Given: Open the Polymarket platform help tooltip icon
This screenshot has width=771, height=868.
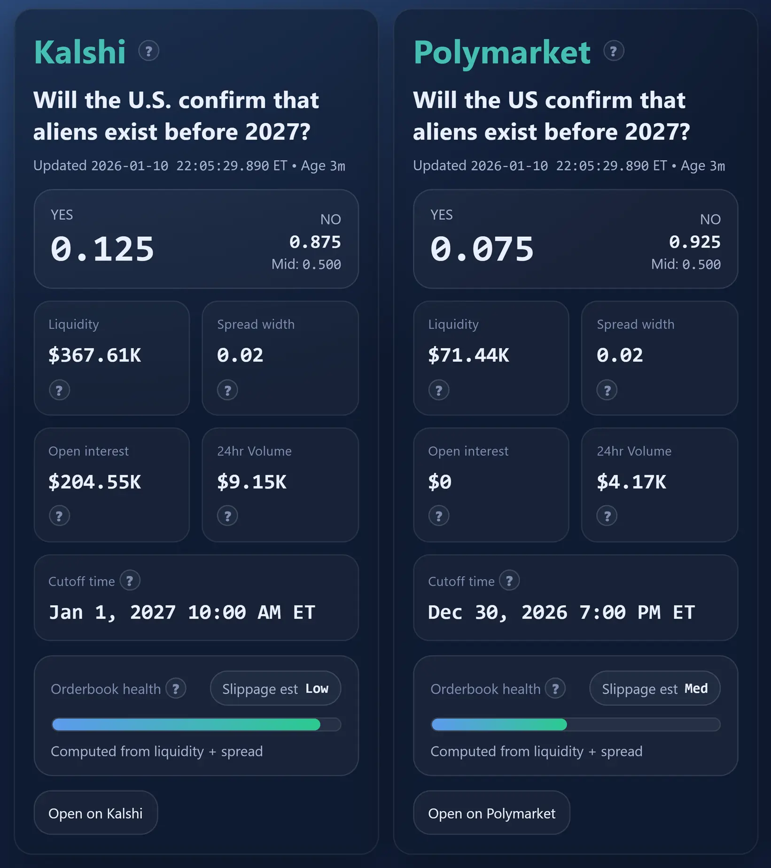Looking at the screenshot, I should 613,51.
